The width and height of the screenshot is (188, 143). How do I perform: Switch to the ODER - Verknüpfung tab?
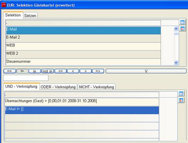(58, 87)
